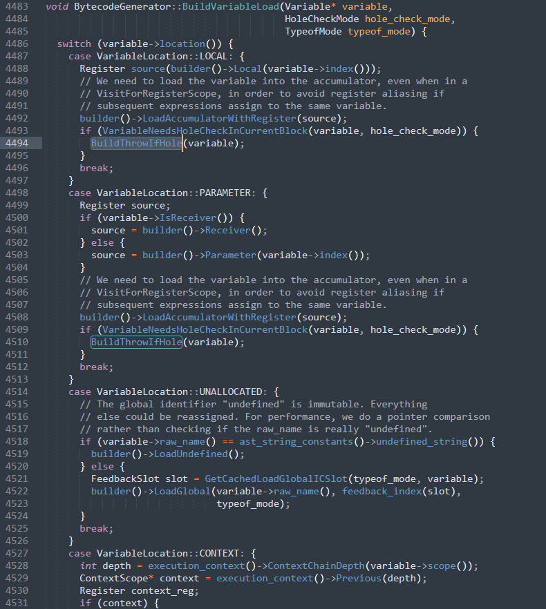Click int depth declaration on line 4528
546x609 pixels.
[x=105, y=566]
